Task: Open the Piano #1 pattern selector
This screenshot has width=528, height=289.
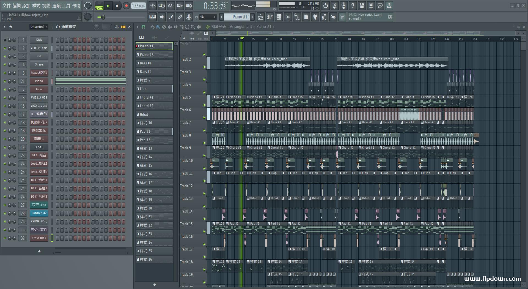Action: [x=237, y=17]
